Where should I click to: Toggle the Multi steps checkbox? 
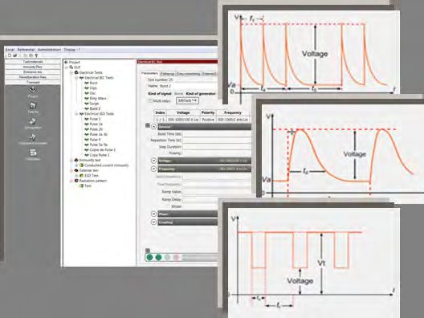(x=151, y=100)
